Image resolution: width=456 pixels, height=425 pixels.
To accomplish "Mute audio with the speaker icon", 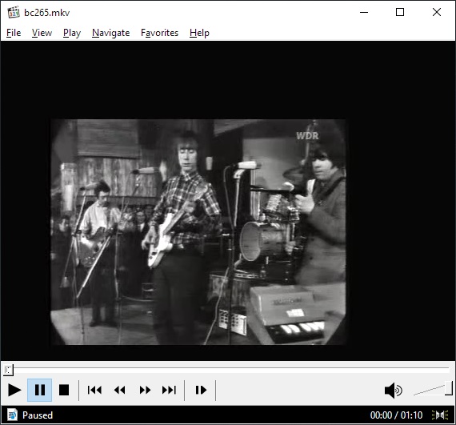I will pos(393,391).
